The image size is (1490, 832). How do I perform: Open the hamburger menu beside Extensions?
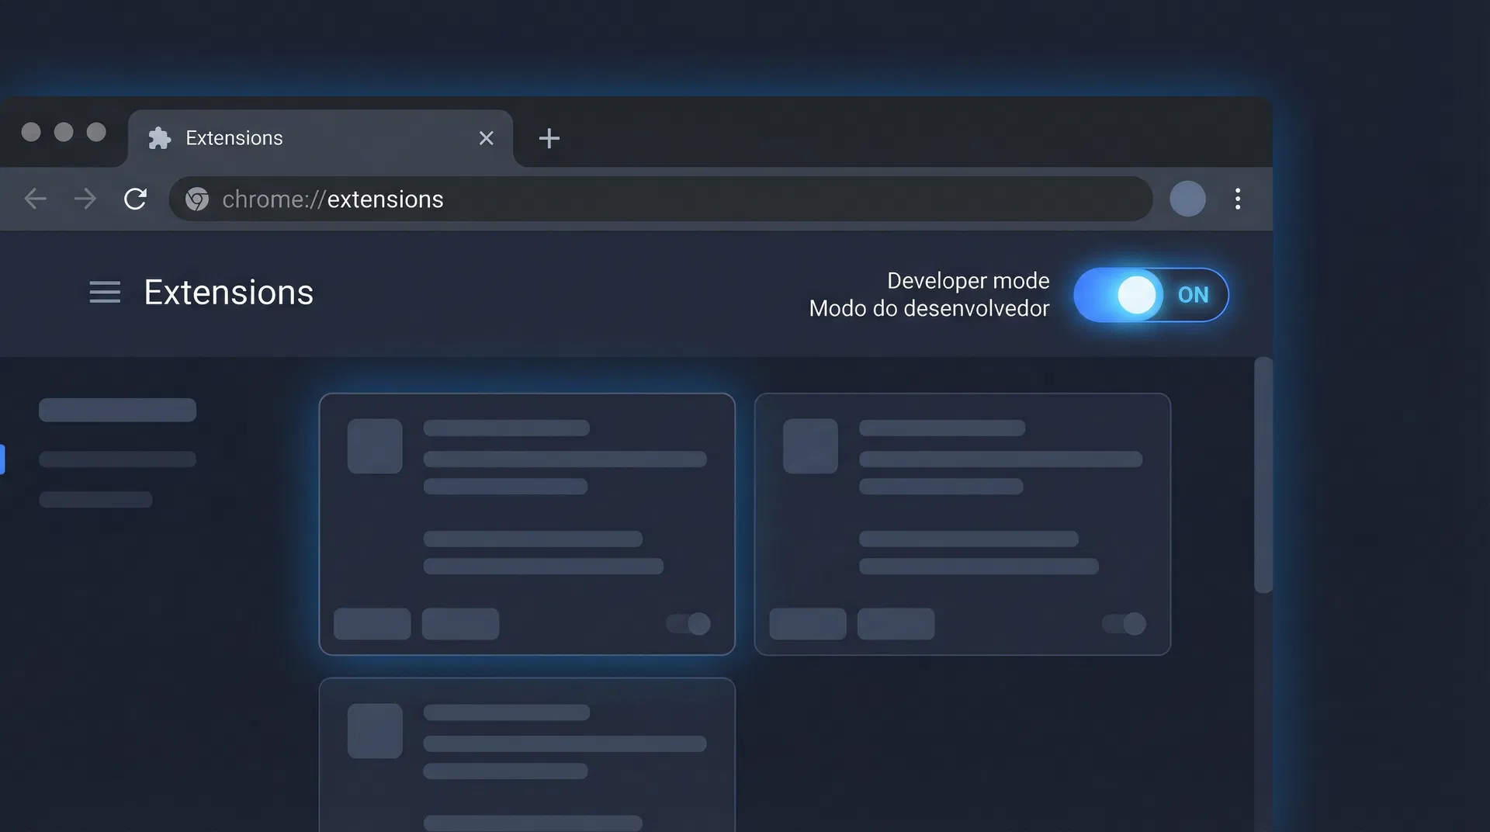pyautogui.click(x=105, y=293)
